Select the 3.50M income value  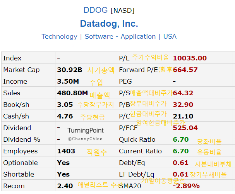(x=68, y=81)
